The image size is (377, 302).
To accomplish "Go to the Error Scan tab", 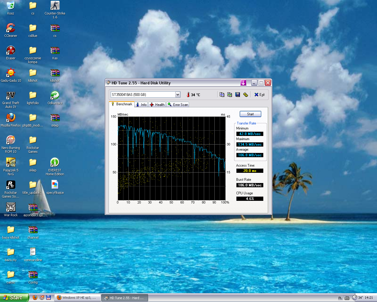I will 178,105.
